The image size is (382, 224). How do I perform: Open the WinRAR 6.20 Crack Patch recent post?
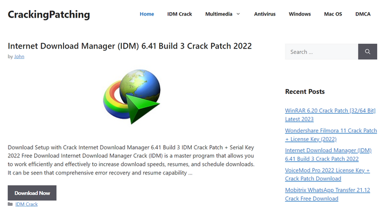tap(331, 115)
